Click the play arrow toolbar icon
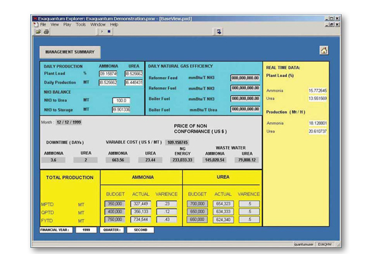 point(102,31)
